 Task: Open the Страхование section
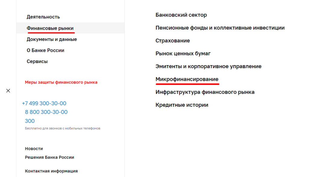173,41
